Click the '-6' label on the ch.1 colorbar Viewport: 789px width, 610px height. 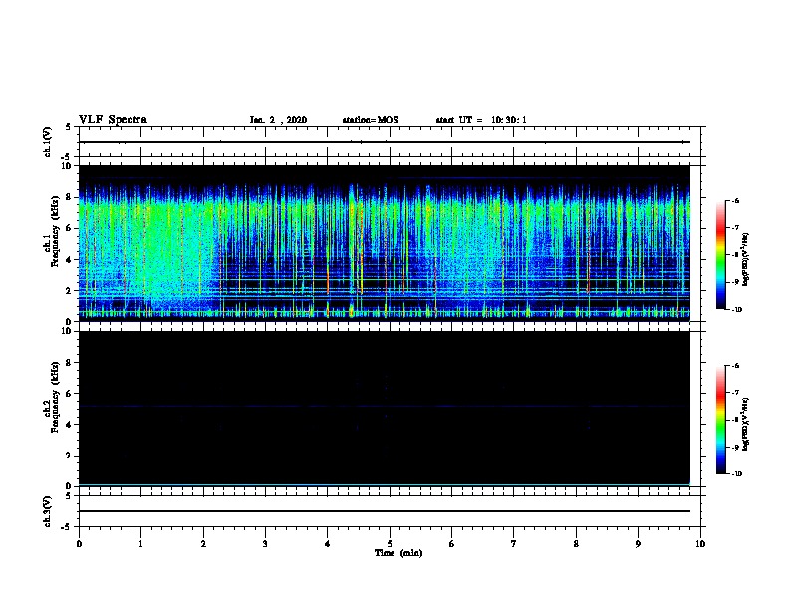[x=735, y=201]
